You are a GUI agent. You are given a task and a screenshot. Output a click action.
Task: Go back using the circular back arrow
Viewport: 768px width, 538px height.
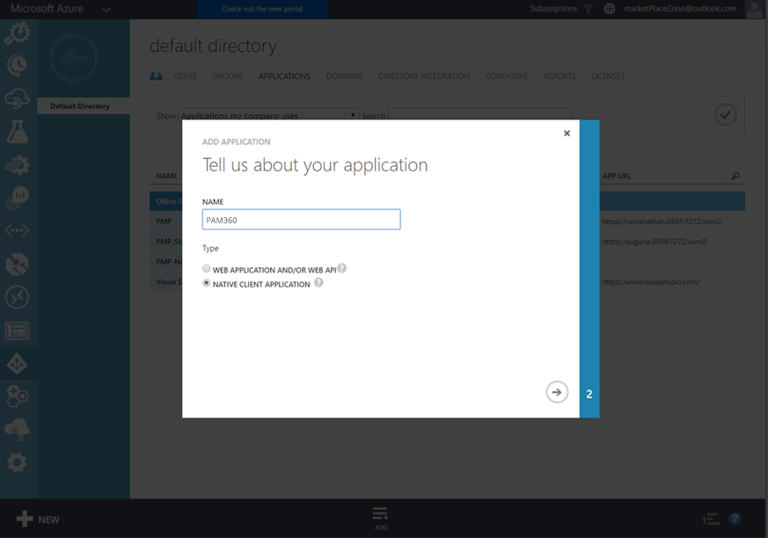tap(74, 58)
